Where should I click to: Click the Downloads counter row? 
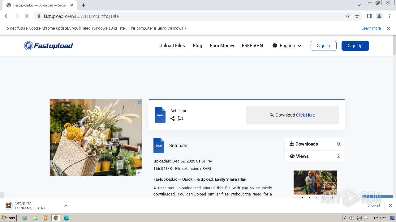pos(314,144)
